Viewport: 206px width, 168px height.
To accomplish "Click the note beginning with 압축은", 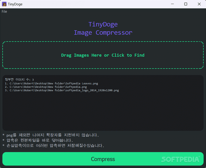I will point(38,140).
